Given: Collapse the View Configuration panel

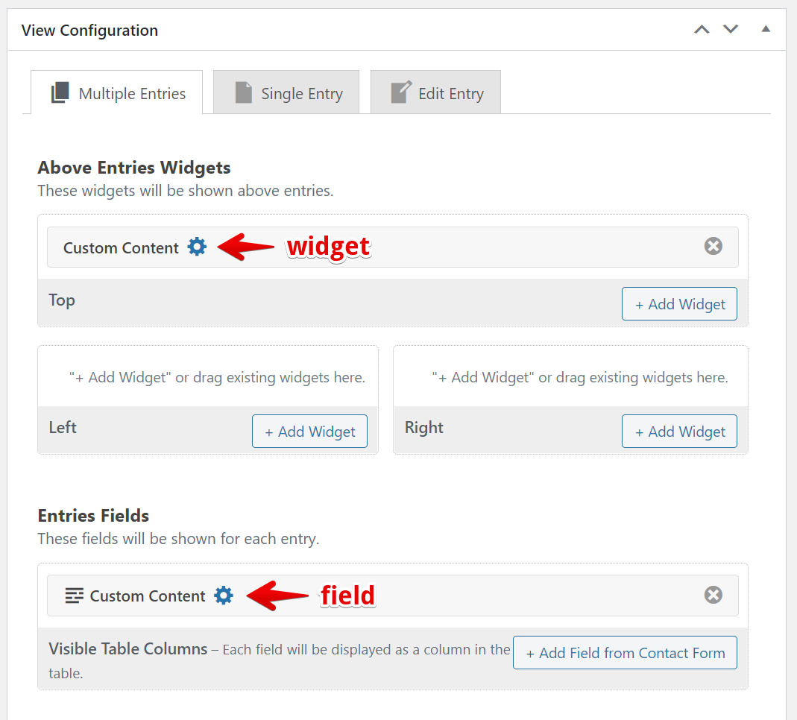Looking at the screenshot, I should click(x=765, y=30).
